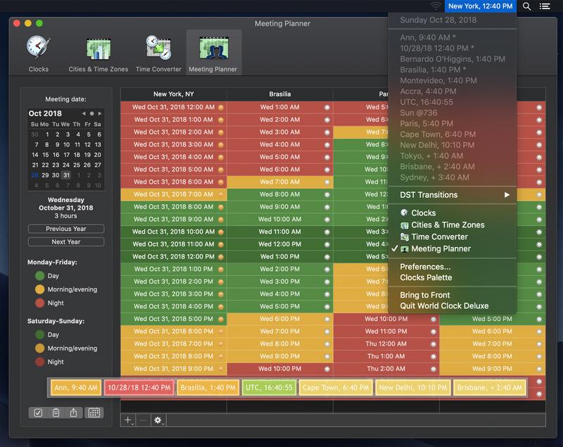
Task: Click the Next Year button
Action: (x=66, y=241)
